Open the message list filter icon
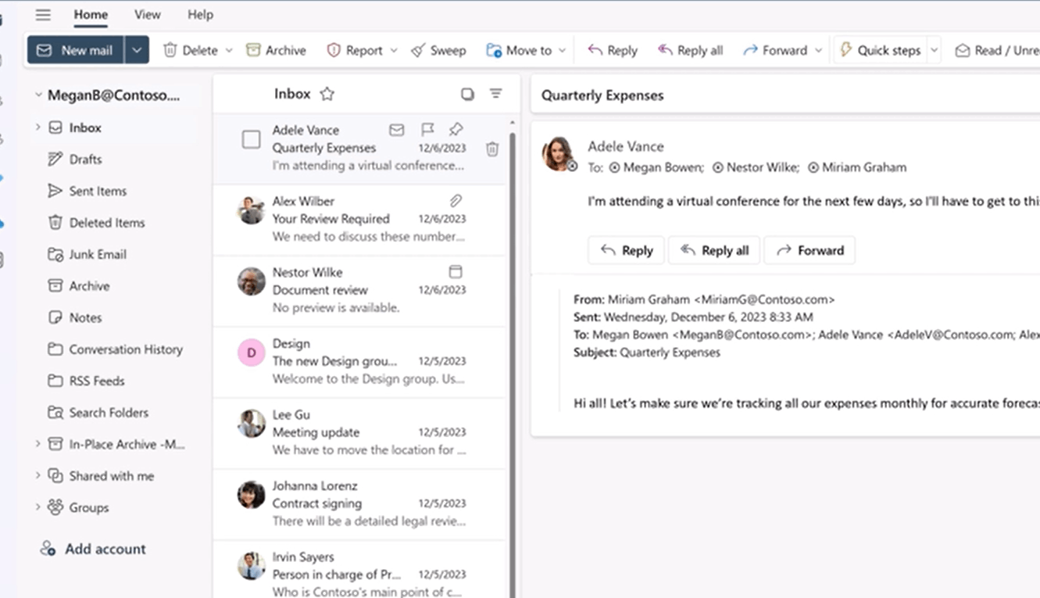 [495, 94]
